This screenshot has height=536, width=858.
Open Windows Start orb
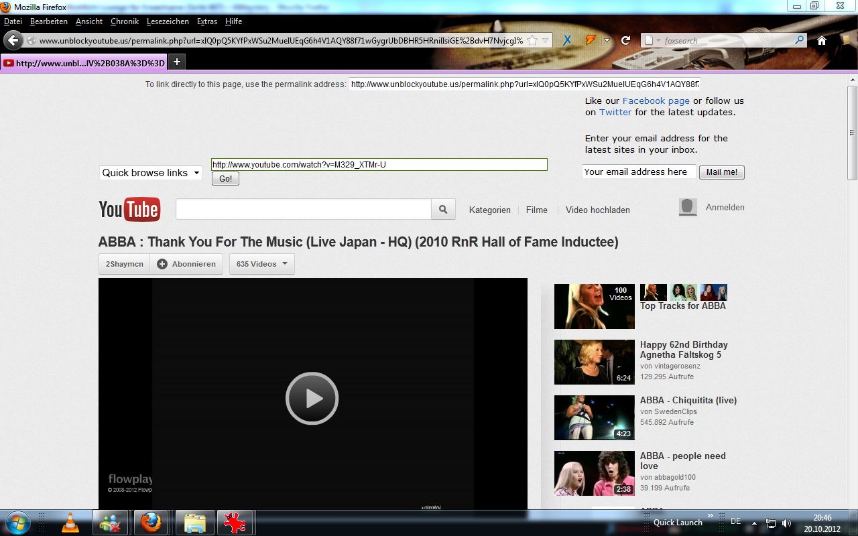click(x=18, y=522)
